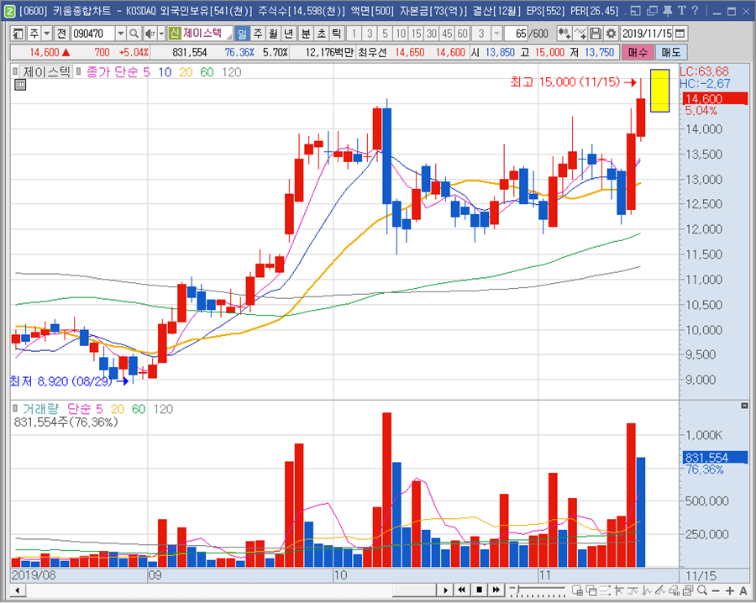Select the 주 weekly period toggle
The image size is (756, 603).
pyautogui.click(x=258, y=34)
